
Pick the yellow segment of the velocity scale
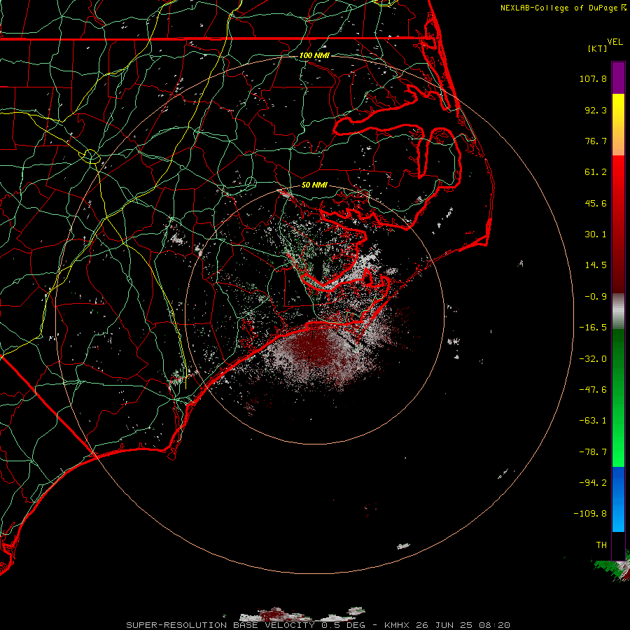click(x=618, y=106)
